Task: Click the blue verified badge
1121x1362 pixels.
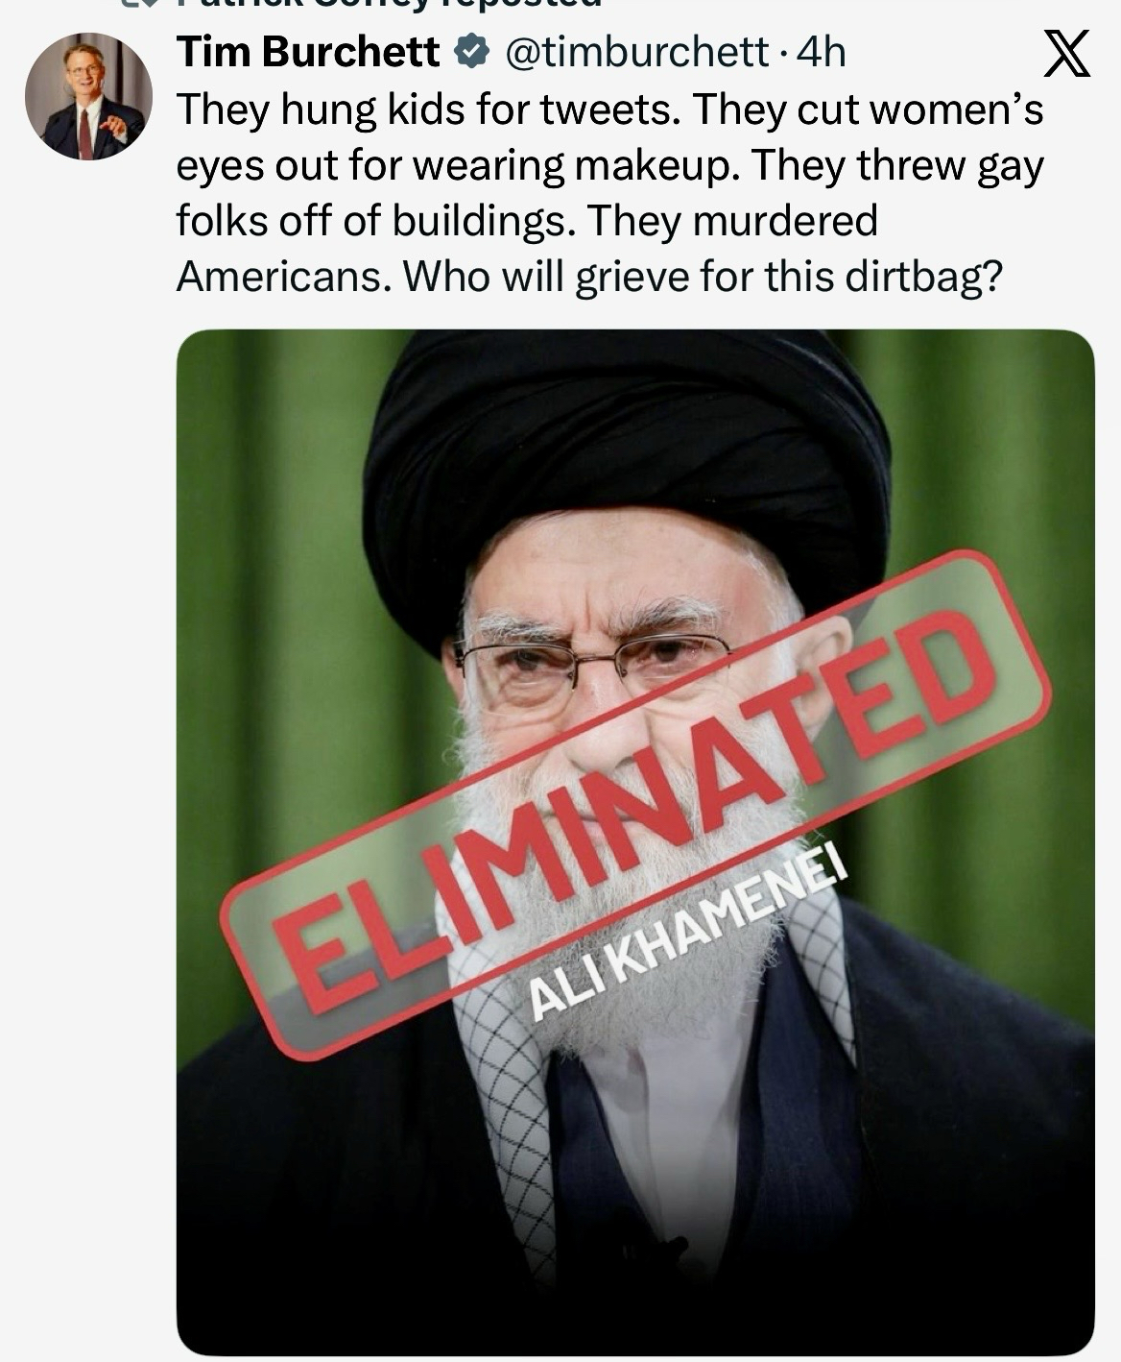Action: coord(470,52)
